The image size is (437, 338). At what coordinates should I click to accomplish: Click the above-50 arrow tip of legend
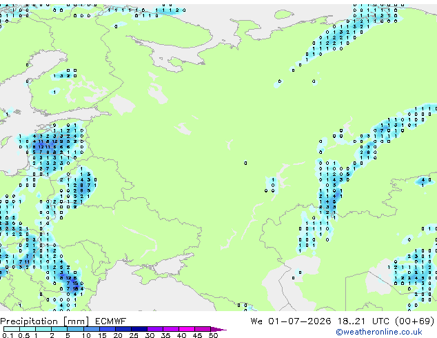(218, 329)
